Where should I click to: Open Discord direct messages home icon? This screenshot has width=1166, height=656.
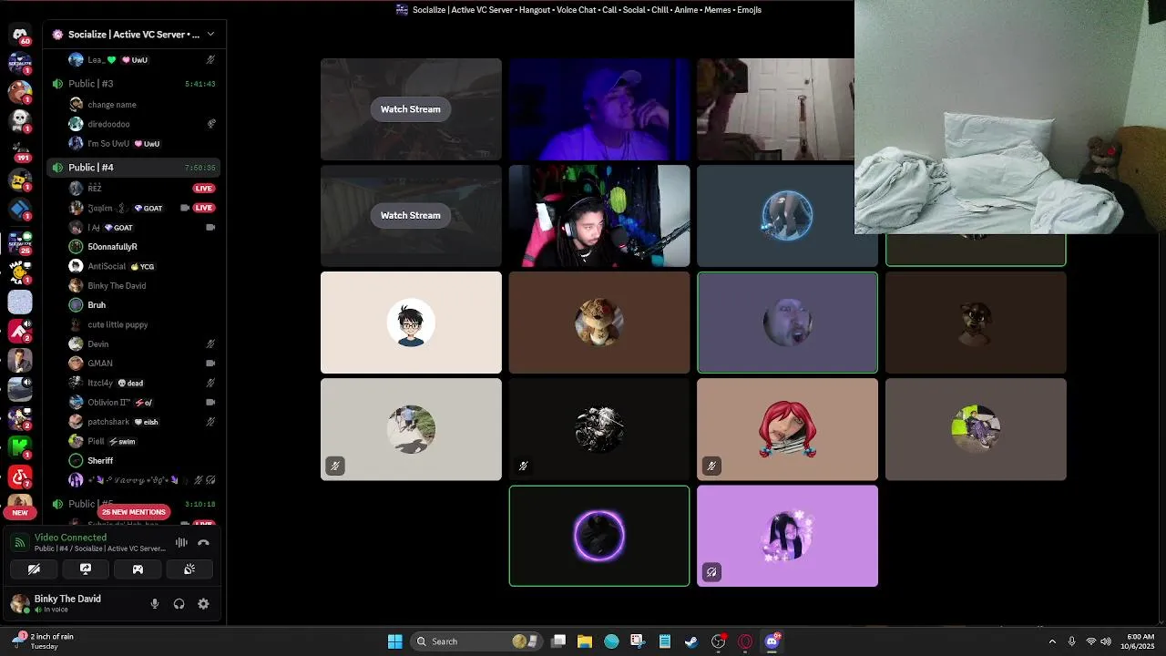[x=20, y=35]
